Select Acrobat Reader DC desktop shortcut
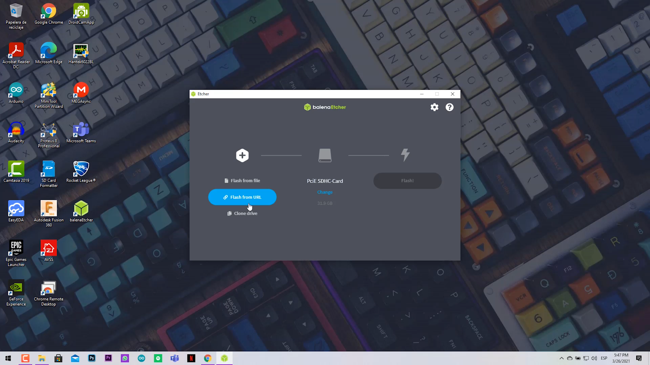Viewport: 650px width, 365px height. (x=16, y=56)
